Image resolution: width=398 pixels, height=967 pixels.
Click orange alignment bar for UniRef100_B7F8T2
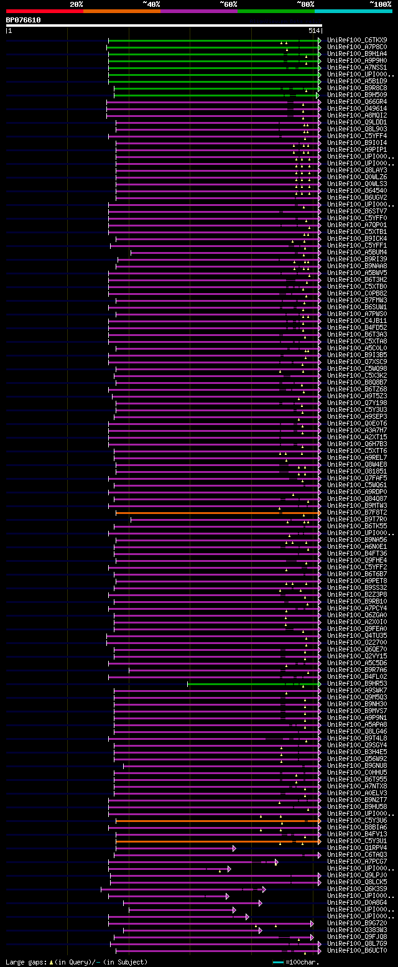tap(218, 513)
